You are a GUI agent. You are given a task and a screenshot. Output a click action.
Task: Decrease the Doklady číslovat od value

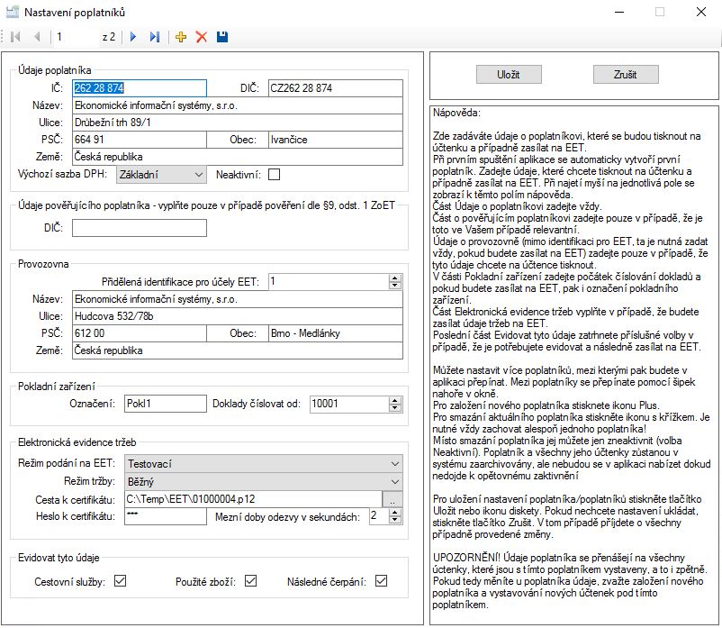395,408
